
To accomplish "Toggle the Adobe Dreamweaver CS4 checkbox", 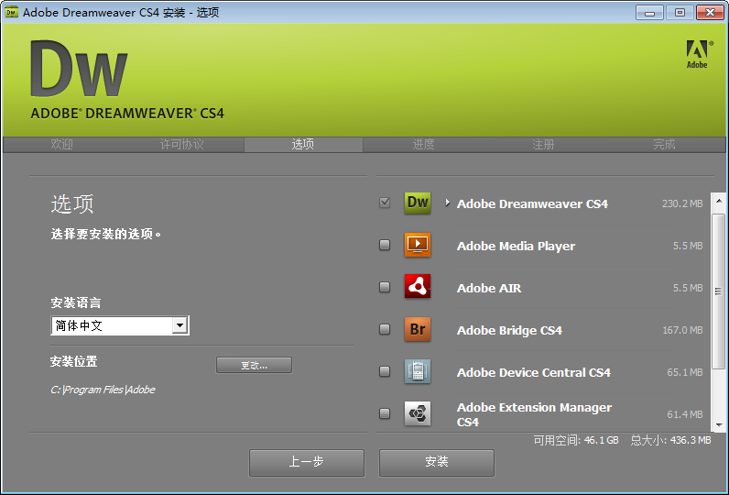I will 385,203.
